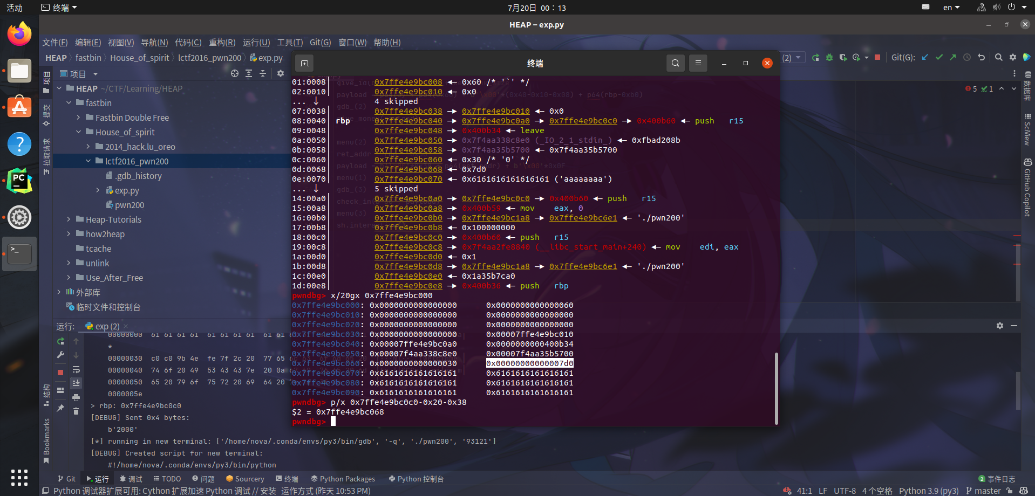
Task: Open the terminal window search icon
Action: coord(675,63)
